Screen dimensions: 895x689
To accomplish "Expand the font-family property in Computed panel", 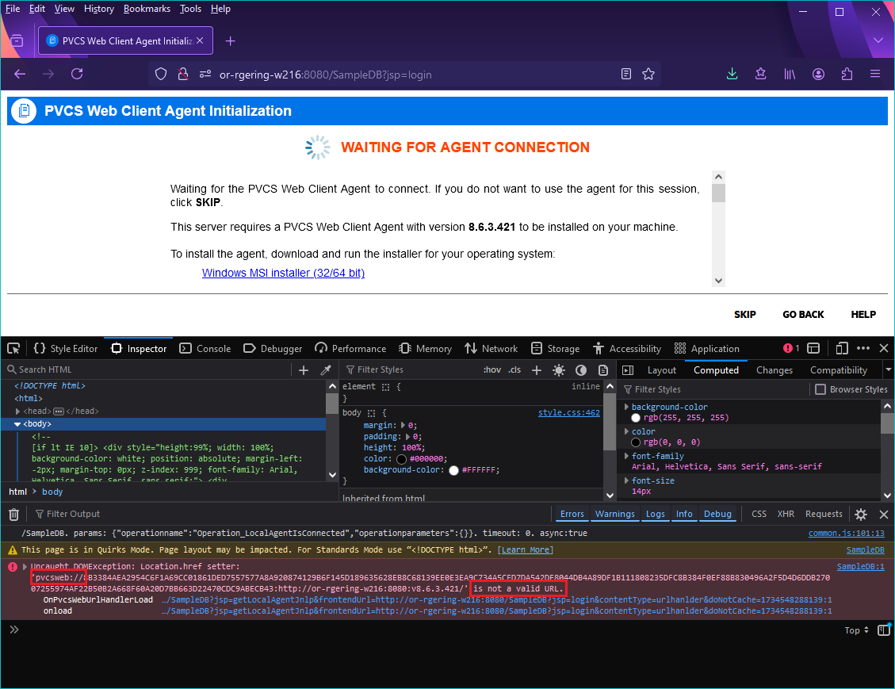I will point(626,455).
